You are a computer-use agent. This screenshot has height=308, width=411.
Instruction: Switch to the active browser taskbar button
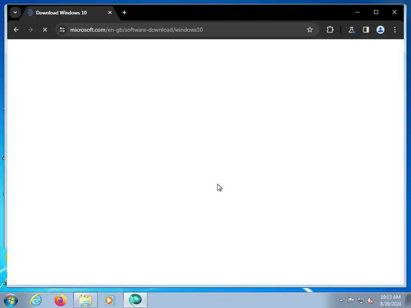coord(135,300)
